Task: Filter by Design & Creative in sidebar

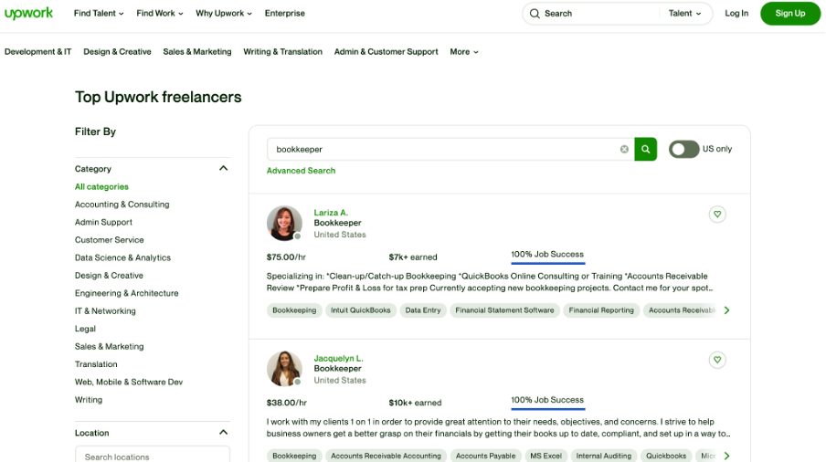Action: 109,275
